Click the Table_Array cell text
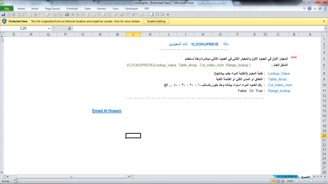The image size is (328, 184). [277, 79]
